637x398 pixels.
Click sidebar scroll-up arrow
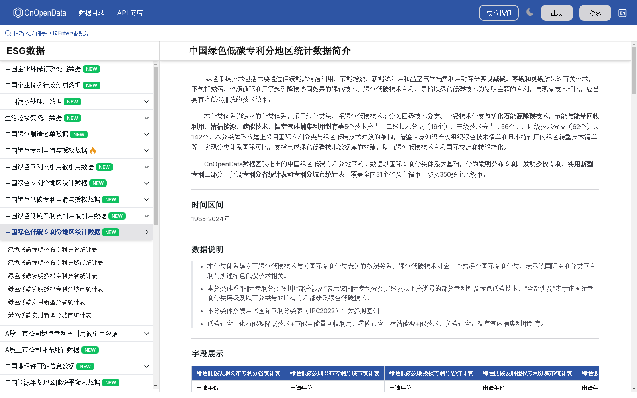click(156, 64)
